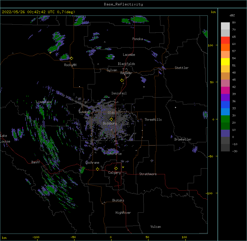This screenshot has height=241, width=247.
Task: Click the Airdrie city label
Action: 116,154
